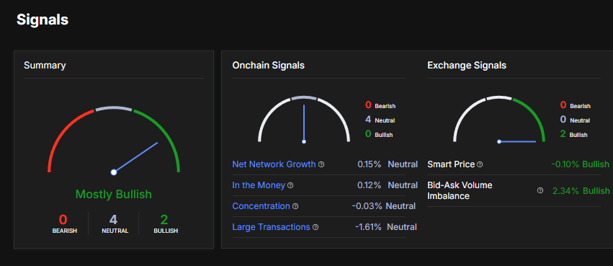Screen dimensions: 613x266
Task: Click the Summary Bullish count
Action: coord(164,220)
